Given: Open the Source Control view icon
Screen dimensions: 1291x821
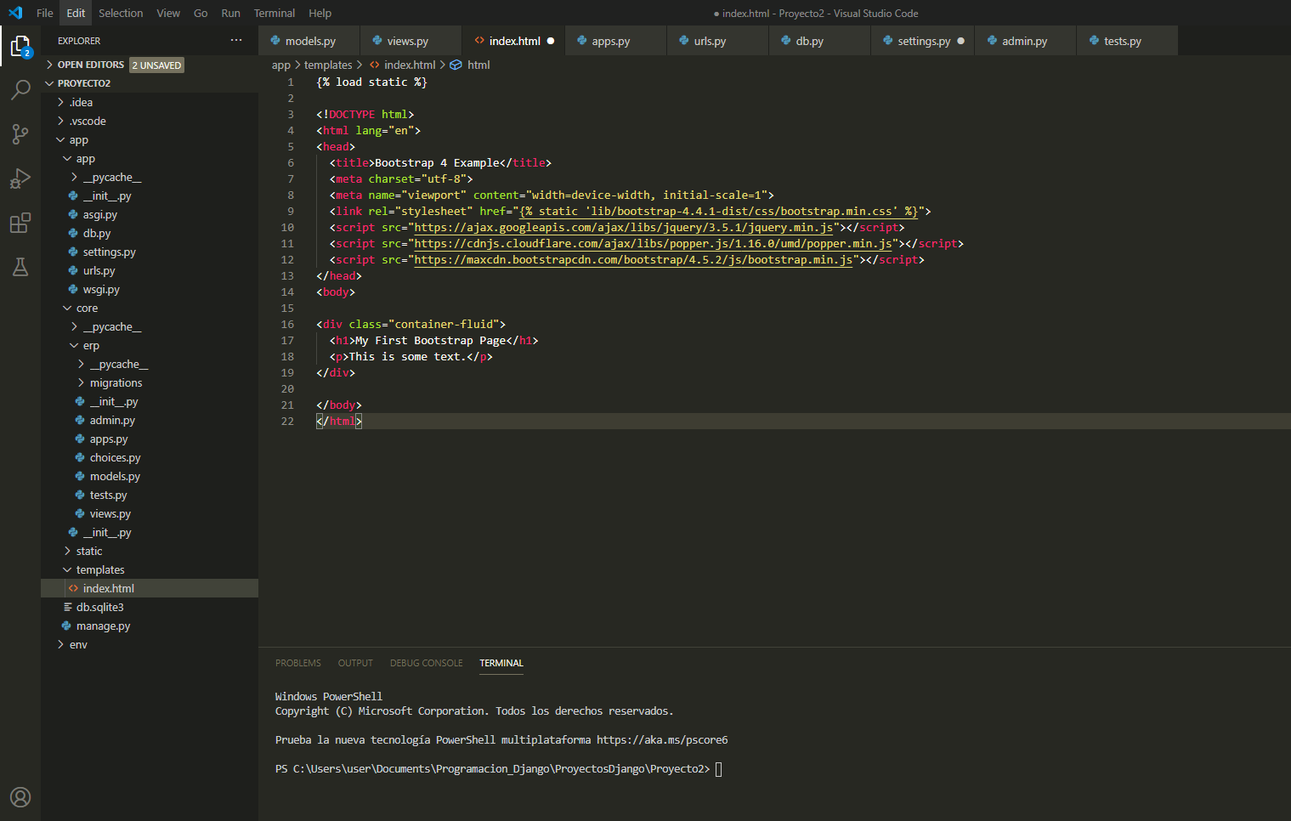Looking at the screenshot, I should point(20,133).
